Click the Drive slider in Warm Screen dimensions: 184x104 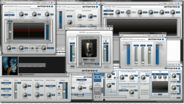click(x=87, y=64)
